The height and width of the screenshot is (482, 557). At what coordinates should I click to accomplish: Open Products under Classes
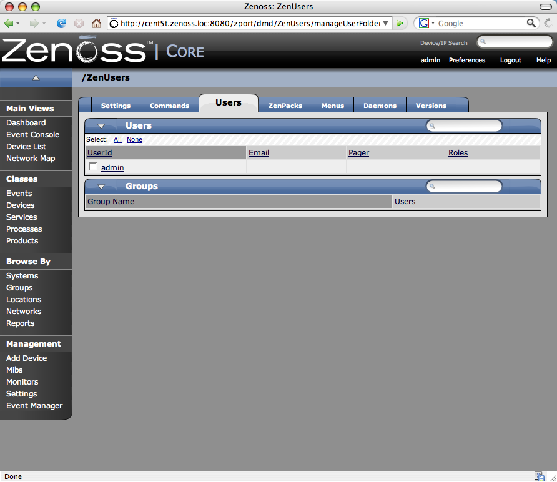point(22,241)
